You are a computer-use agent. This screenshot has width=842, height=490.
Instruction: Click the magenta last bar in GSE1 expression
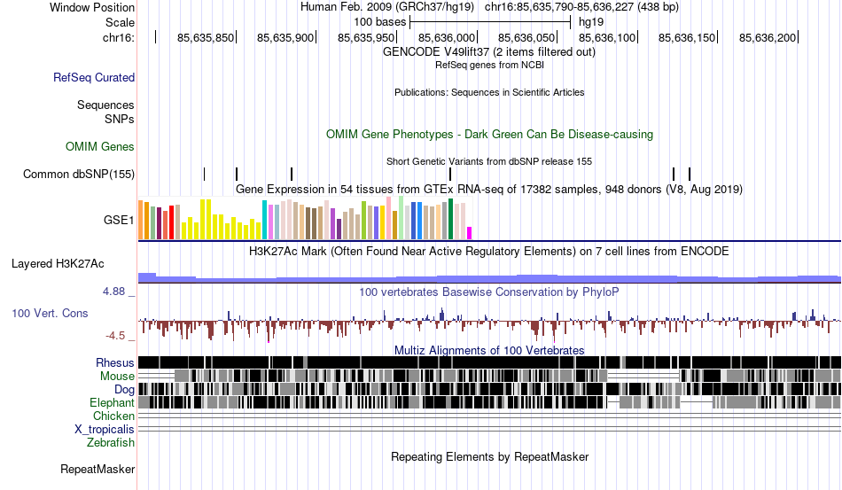pyautogui.click(x=470, y=233)
